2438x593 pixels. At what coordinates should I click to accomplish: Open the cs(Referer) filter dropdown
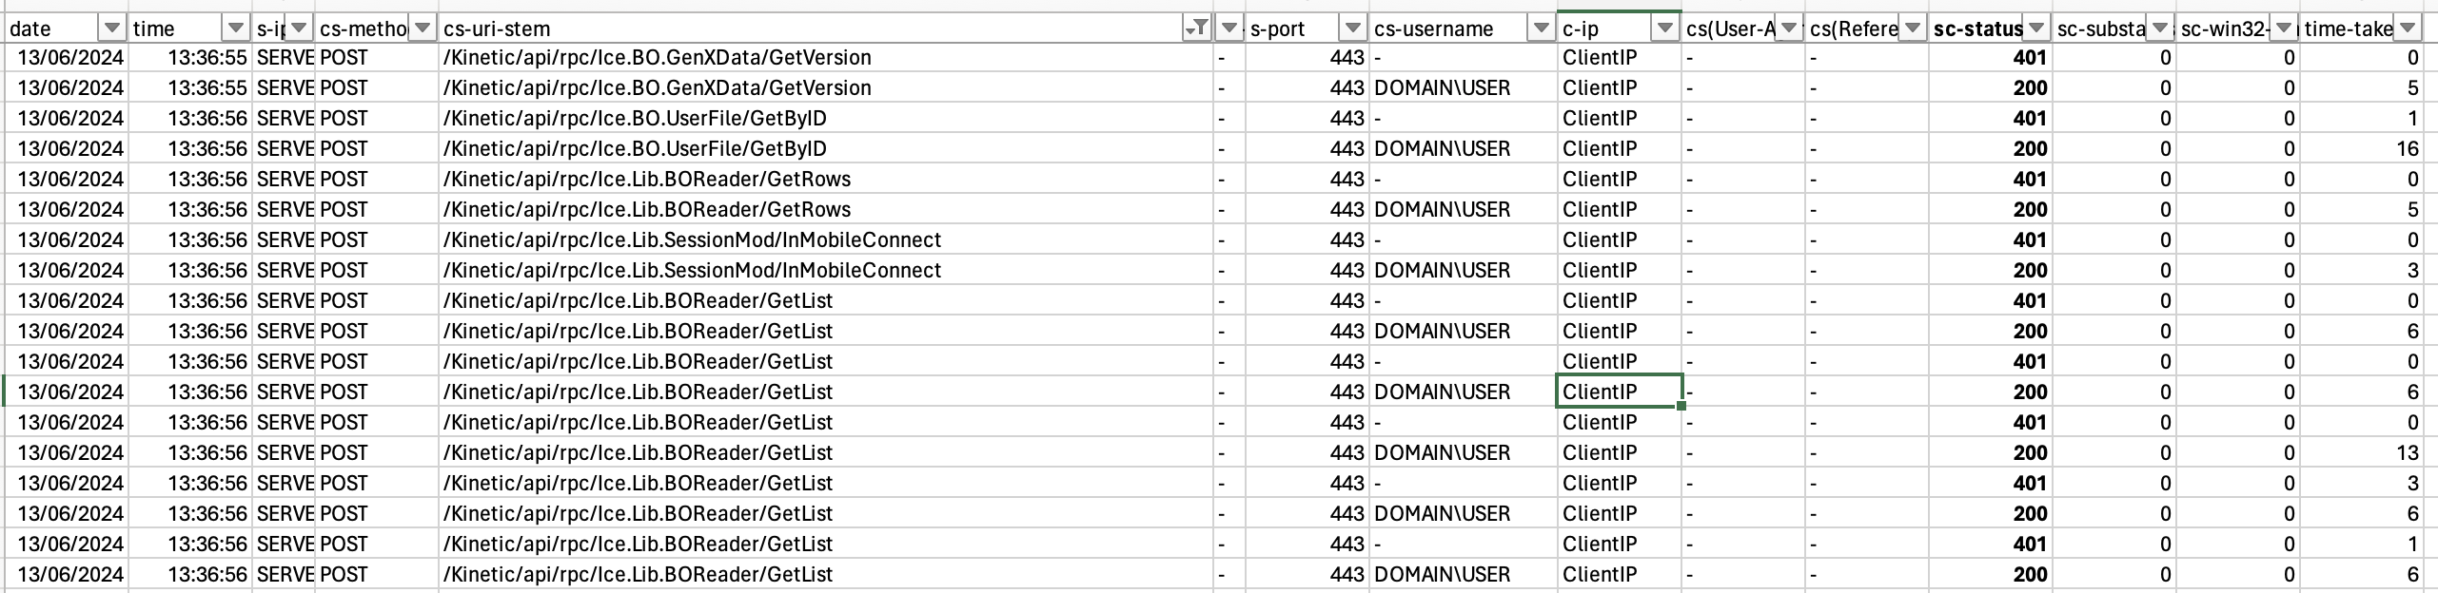pos(1912,28)
